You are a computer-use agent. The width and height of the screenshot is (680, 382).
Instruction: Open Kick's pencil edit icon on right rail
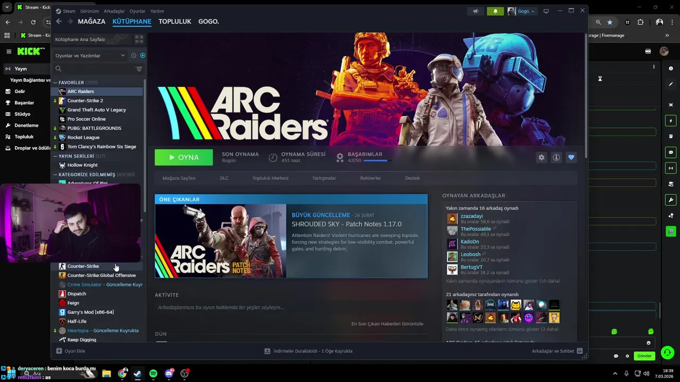pos(671,84)
